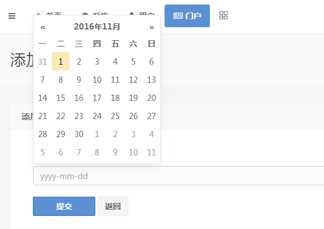Go to next month with » arrow
This screenshot has height=229, width=324.
tap(152, 27)
